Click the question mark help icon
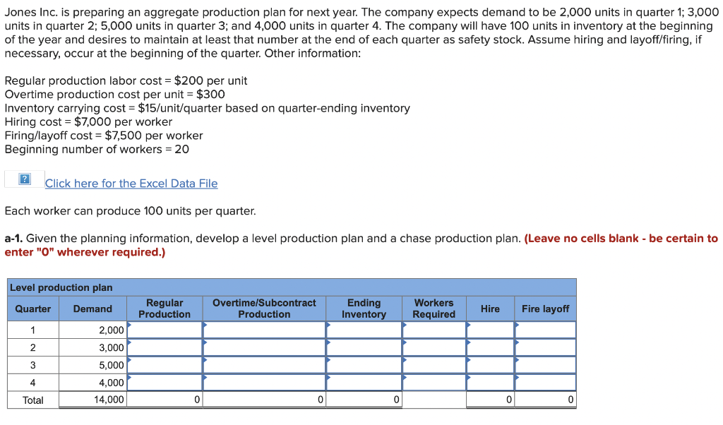The width and height of the screenshot is (723, 425). click(x=23, y=179)
